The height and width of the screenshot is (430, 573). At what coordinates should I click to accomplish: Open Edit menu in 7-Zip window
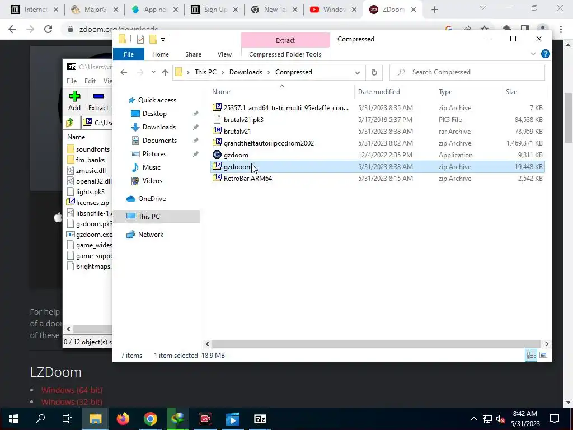(x=90, y=81)
